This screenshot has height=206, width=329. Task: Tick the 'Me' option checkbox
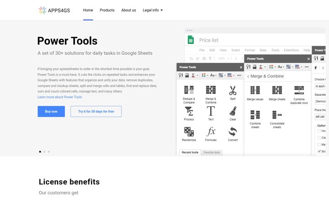(x=319, y=144)
